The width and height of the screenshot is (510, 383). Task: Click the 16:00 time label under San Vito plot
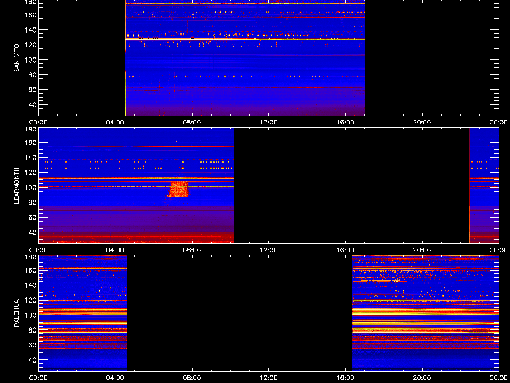pos(346,123)
